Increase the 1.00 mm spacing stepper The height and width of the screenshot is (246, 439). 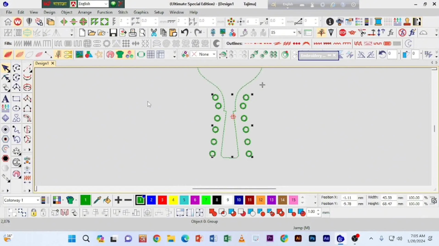point(318,211)
